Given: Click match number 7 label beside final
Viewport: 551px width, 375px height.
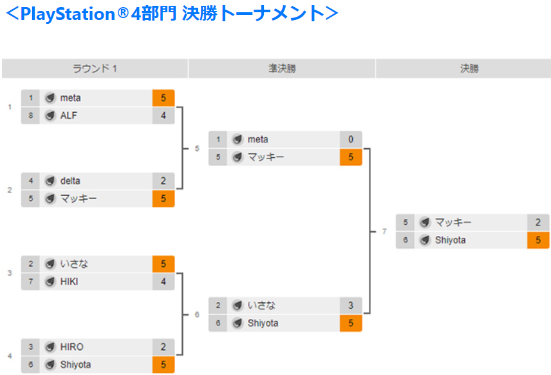Looking at the screenshot, I should tap(384, 231).
